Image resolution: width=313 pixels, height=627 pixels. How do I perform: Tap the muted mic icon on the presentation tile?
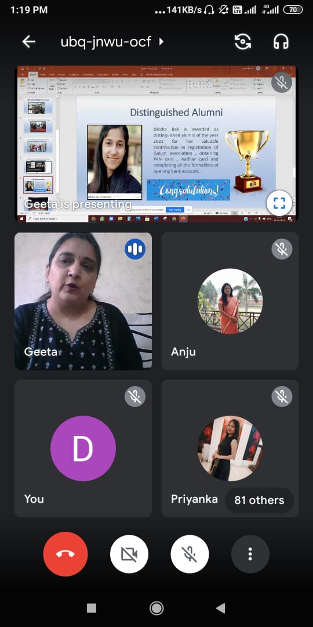(x=282, y=82)
